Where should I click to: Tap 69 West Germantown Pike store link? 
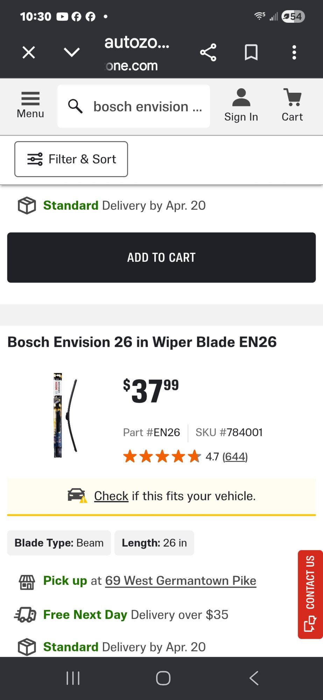[x=181, y=581]
